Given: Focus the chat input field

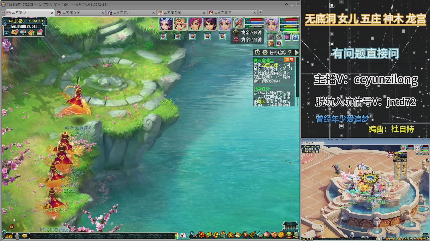Looking at the screenshot, I should click(102, 236).
